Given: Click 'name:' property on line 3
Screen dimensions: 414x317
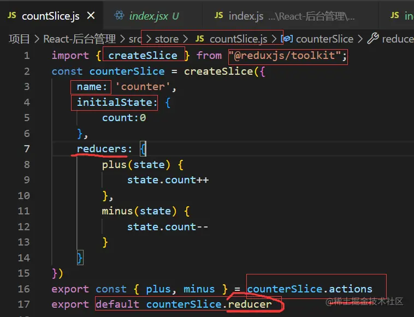Looking at the screenshot, I should coord(92,87).
